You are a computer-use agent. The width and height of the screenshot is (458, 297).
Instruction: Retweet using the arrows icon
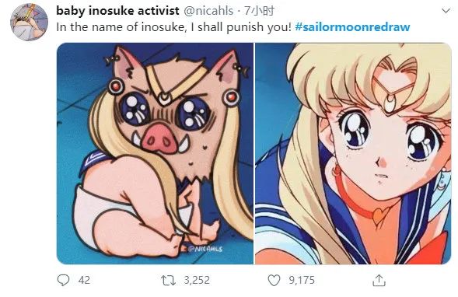(169, 281)
